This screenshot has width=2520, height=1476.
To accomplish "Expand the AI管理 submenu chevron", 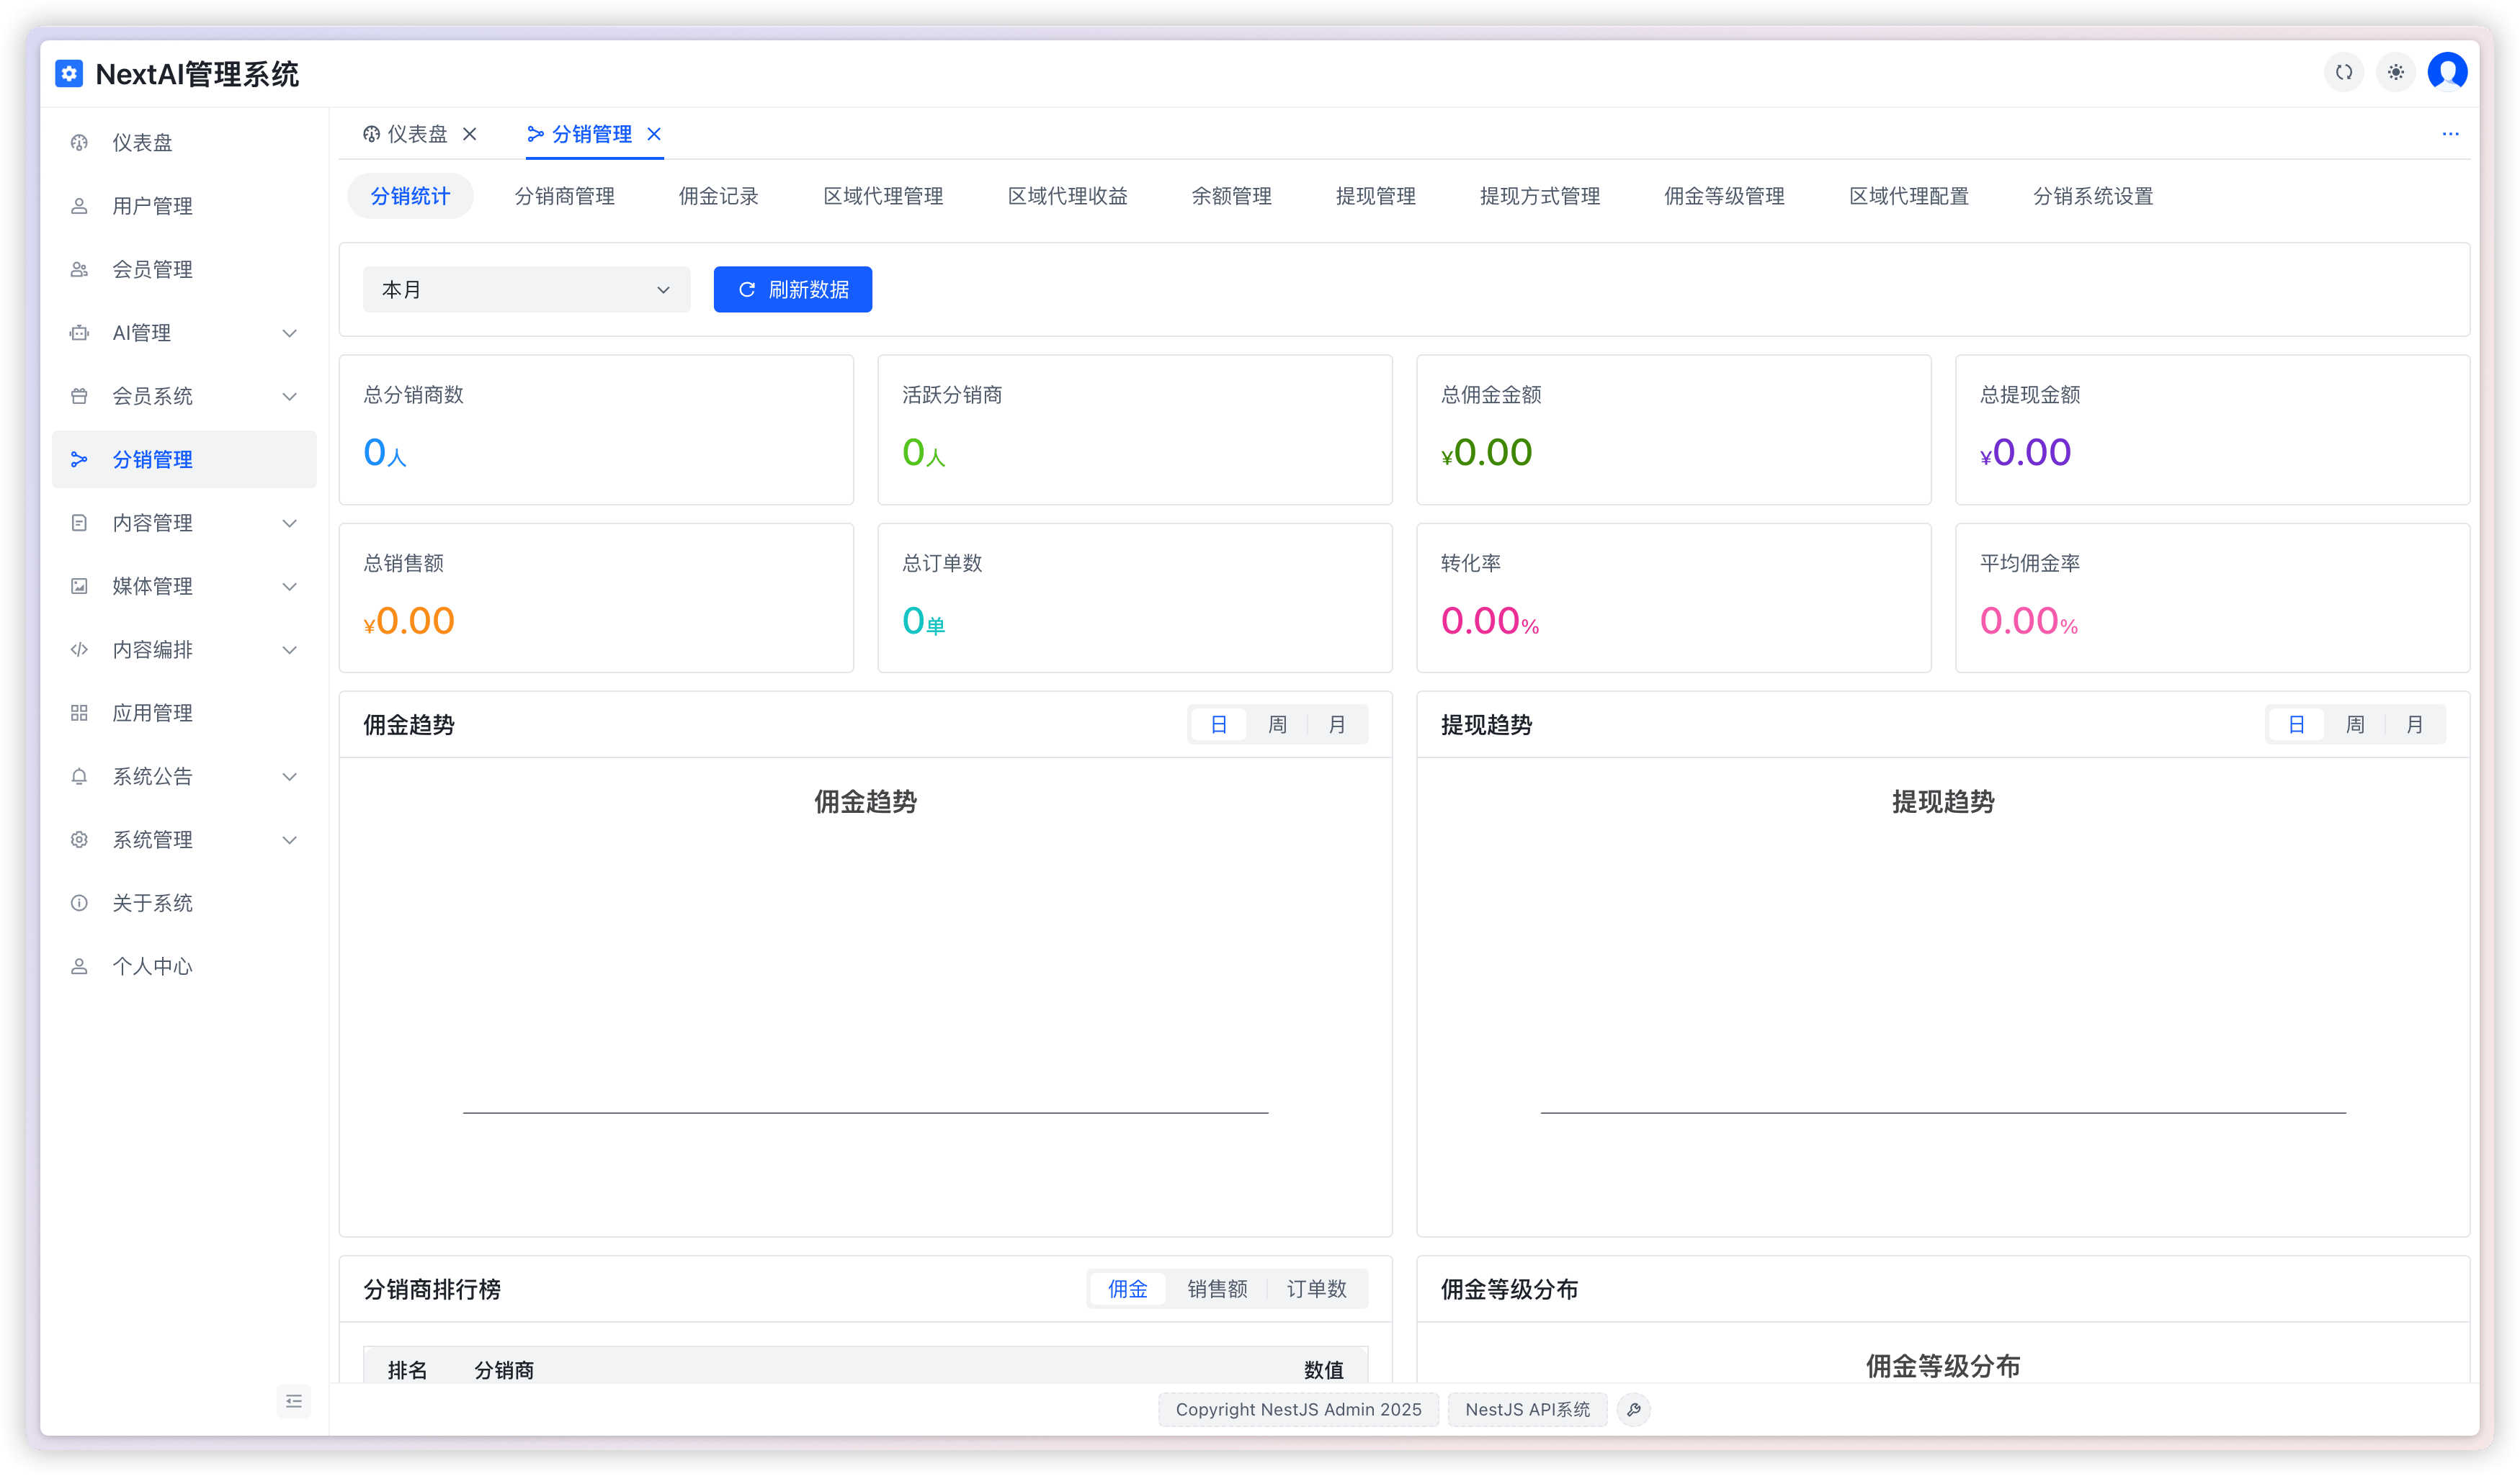I will [x=290, y=333].
